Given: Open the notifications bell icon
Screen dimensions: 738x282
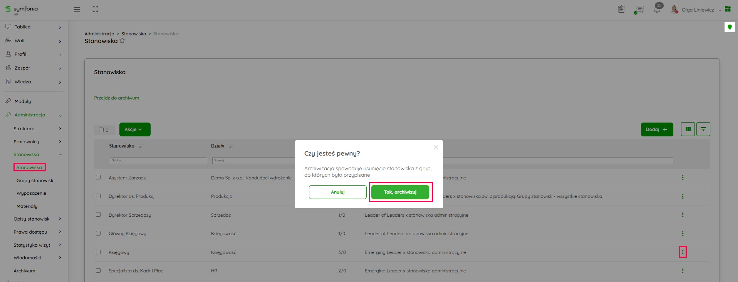Looking at the screenshot, I should pyautogui.click(x=657, y=10).
